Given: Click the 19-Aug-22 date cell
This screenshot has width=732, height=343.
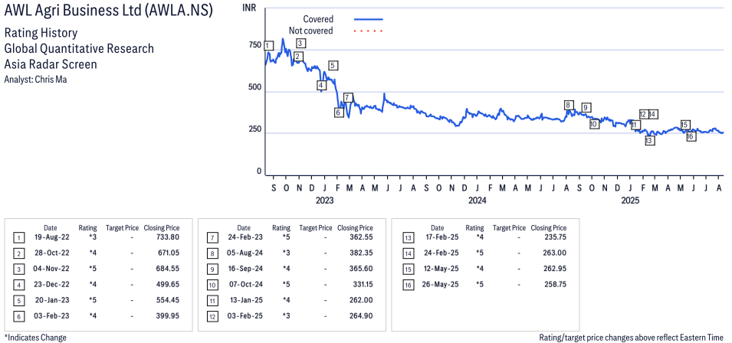Looking at the screenshot, I should [x=51, y=237].
